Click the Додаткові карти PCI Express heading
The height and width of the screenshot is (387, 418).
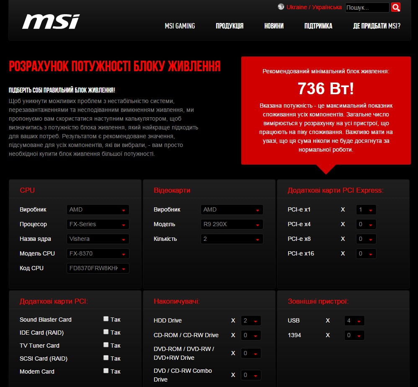coord(335,190)
